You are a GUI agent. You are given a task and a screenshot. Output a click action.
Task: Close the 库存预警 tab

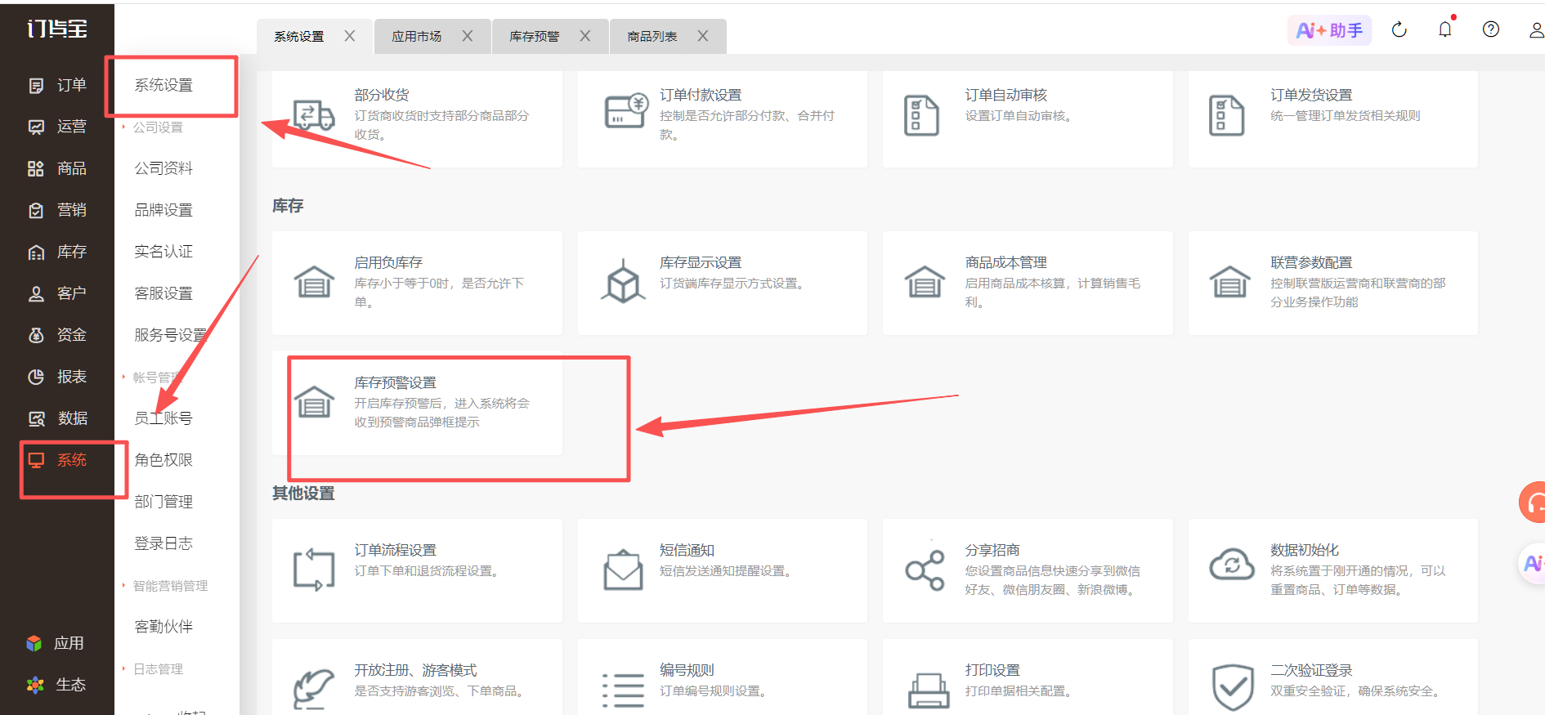pos(584,36)
